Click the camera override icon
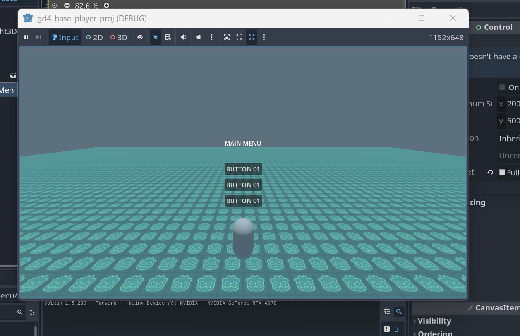This screenshot has width=520, height=336. (x=199, y=38)
